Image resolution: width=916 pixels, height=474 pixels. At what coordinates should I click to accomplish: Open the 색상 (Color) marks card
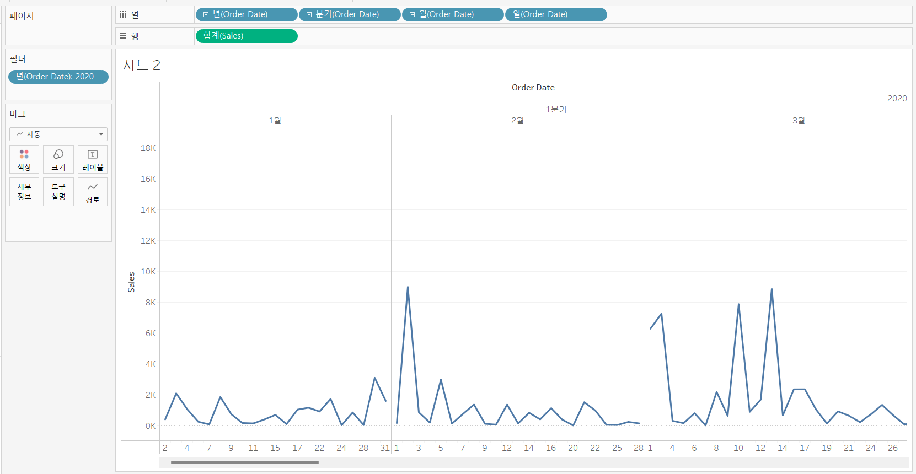[24, 159]
